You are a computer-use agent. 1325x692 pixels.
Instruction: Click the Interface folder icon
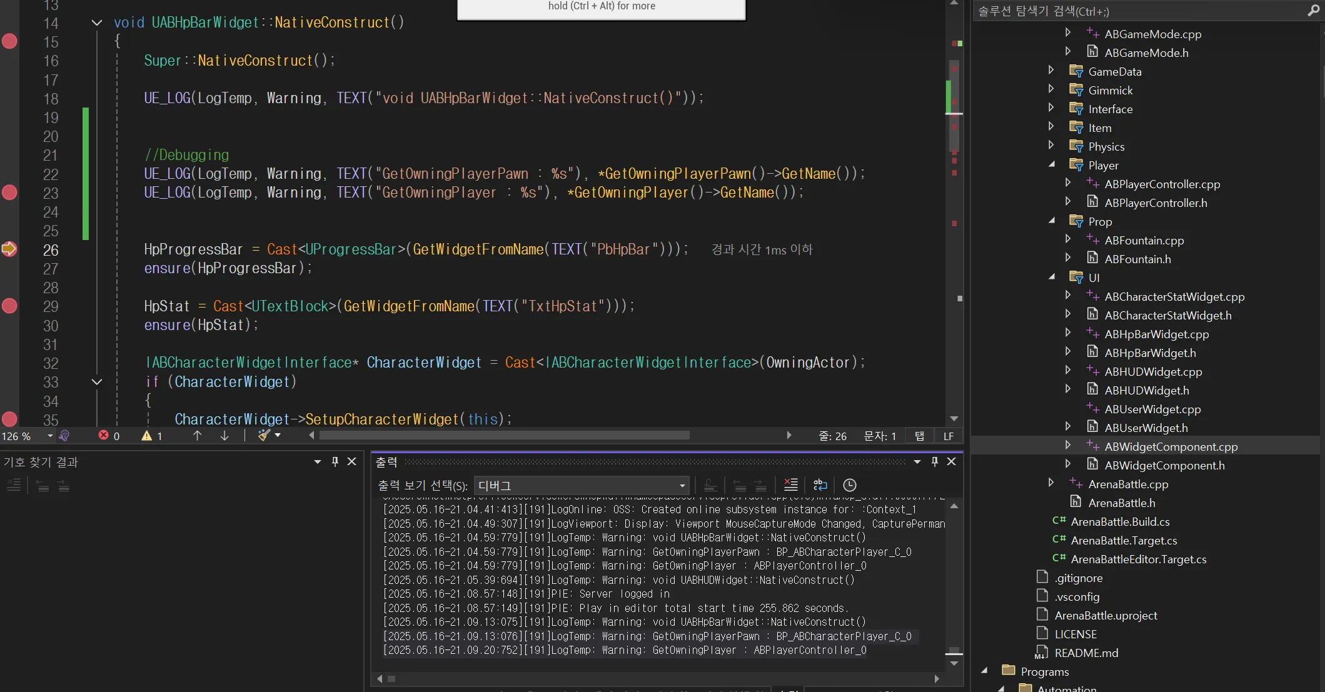pos(1076,108)
